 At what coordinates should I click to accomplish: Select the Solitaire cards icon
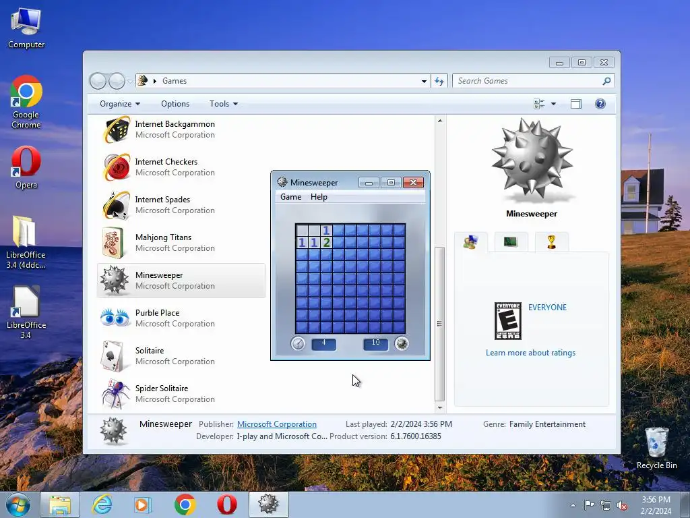tap(112, 356)
